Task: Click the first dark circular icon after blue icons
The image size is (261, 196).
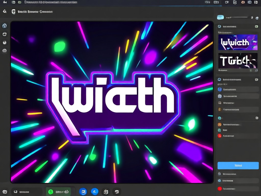Action: point(106,192)
